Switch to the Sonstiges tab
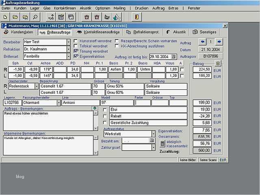This screenshot has height=195, width=260. point(205,32)
